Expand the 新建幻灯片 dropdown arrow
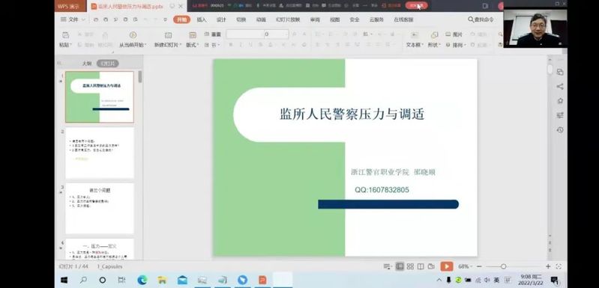 coord(181,46)
